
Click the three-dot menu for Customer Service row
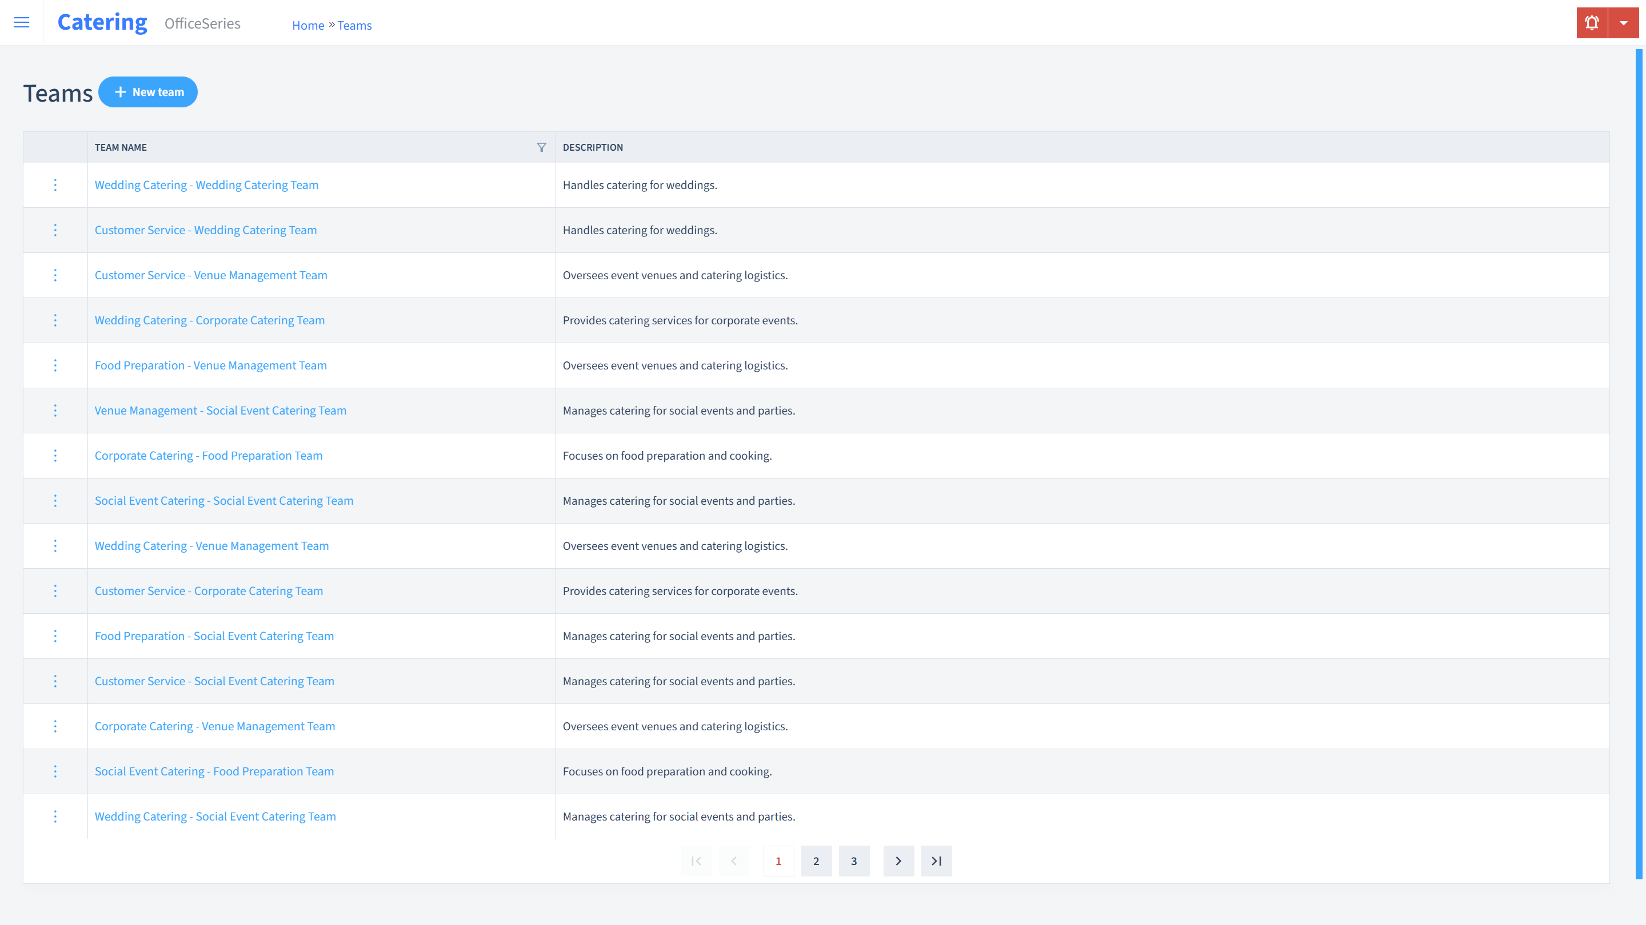coord(55,230)
